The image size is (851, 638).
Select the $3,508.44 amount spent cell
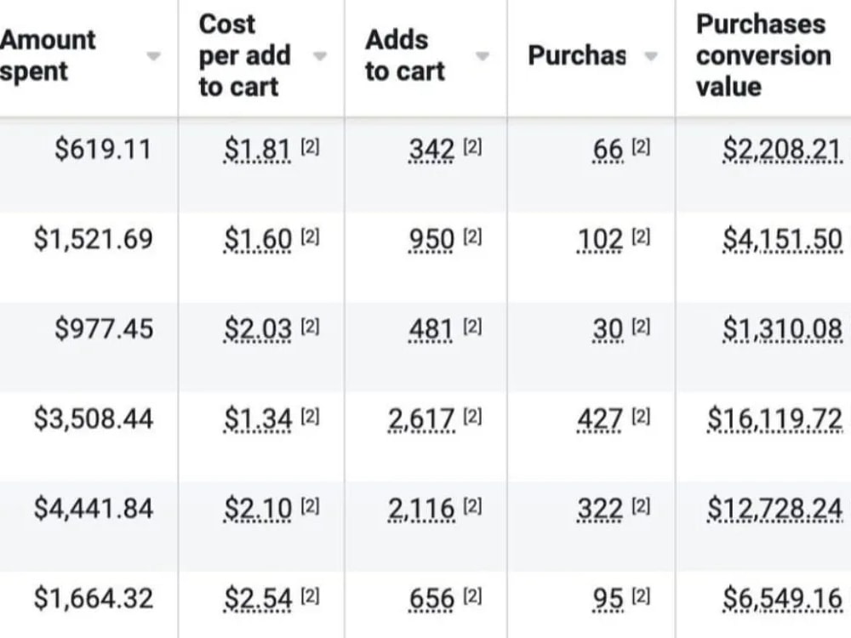[94, 419]
